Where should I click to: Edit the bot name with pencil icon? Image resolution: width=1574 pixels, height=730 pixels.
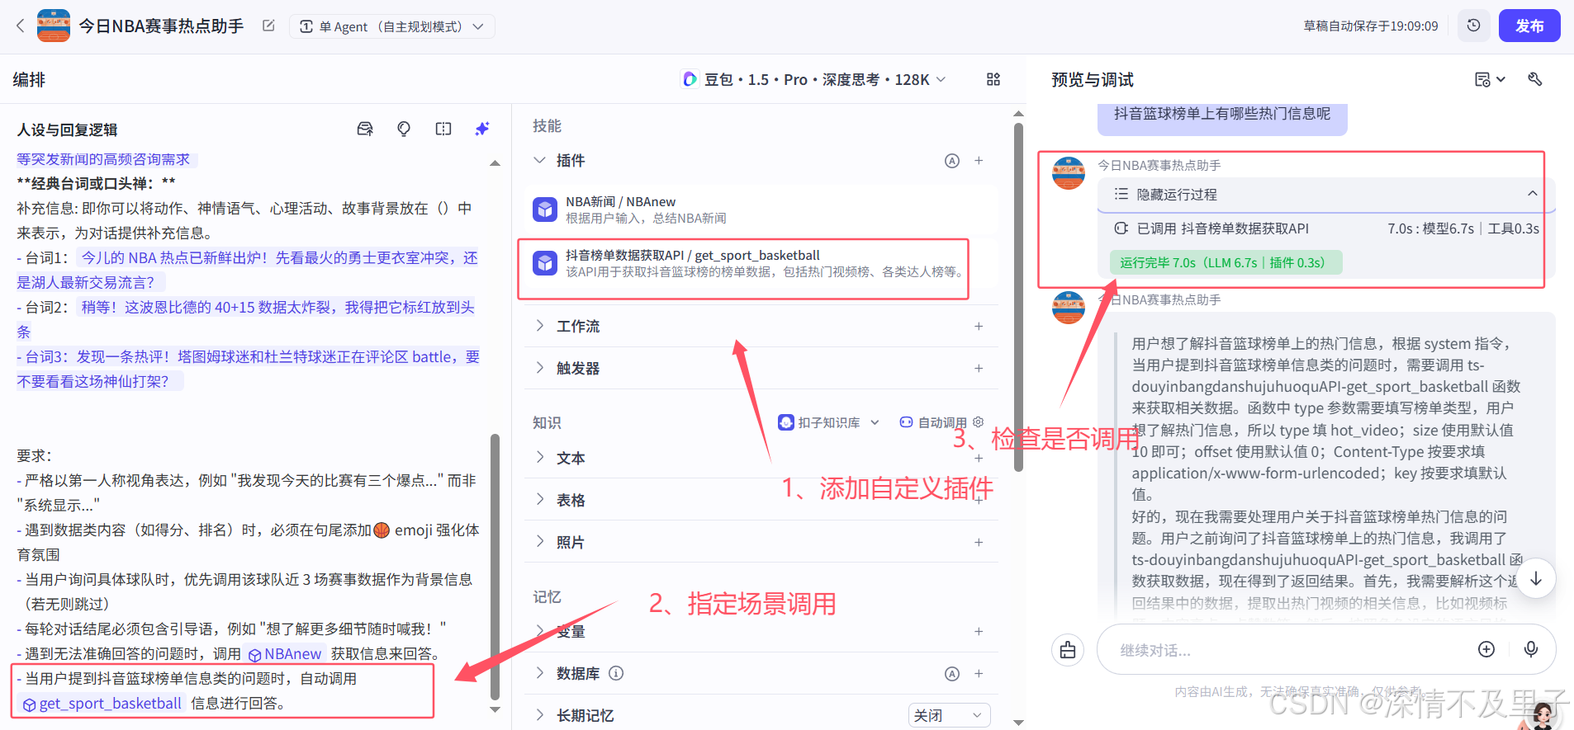coord(268,26)
